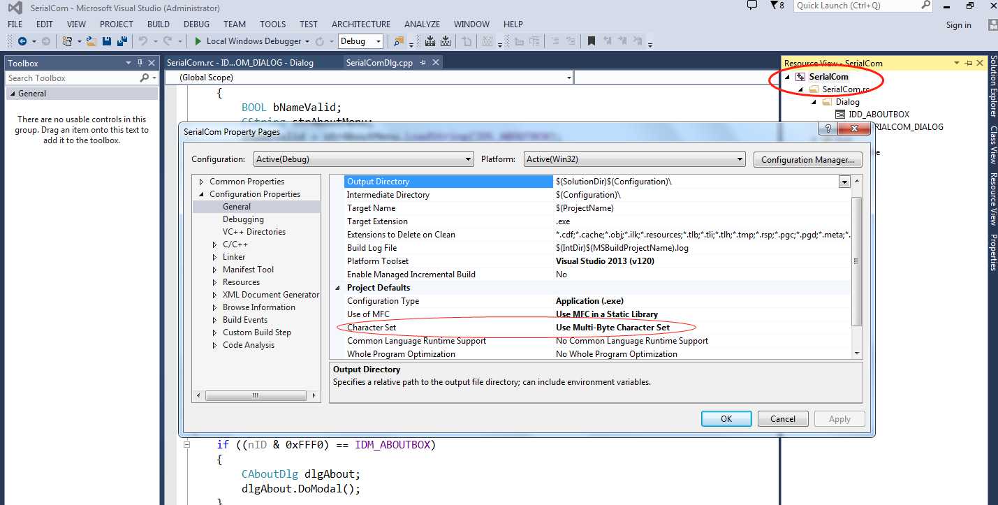This screenshot has width=998, height=505.
Task: Click the Open File folder icon
Action: (x=92, y=41)
